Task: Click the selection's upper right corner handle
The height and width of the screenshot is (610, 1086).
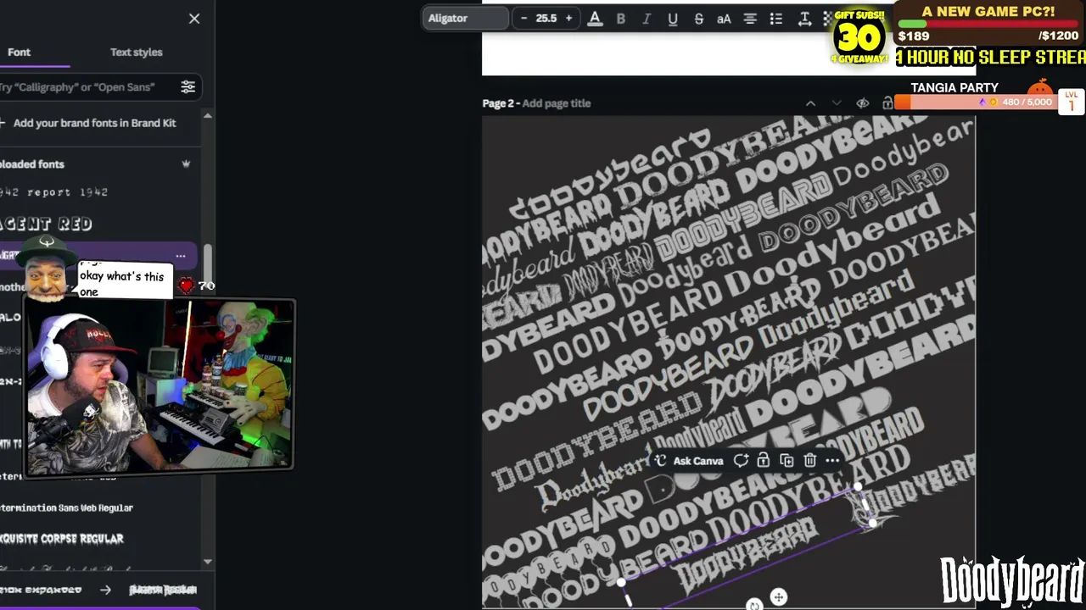Action: [858, 487]
